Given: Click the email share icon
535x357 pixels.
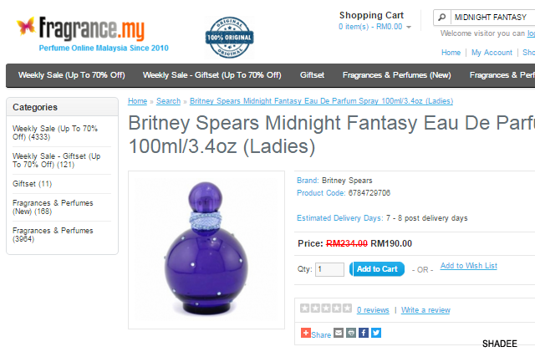Looking at the screenshot, I should pos(339,333).
